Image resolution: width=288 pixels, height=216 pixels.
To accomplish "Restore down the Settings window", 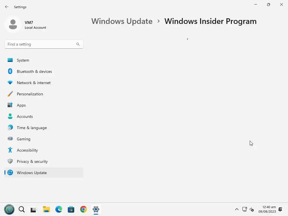I will point(269,4).
